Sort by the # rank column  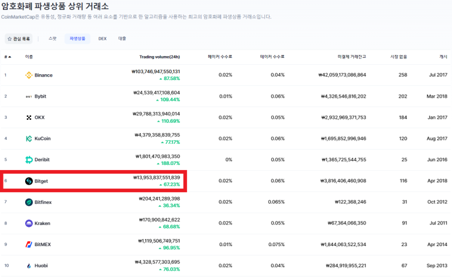pos(8,57)
